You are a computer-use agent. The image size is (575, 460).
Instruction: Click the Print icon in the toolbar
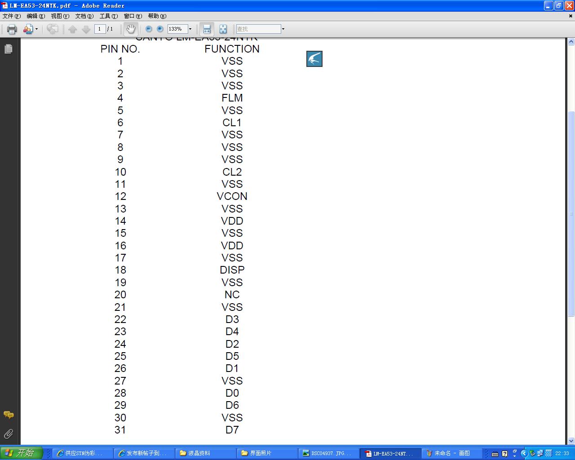[12, 29]
